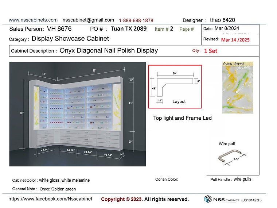Click the category 'Display Showcase Cabinet'
The width and height of the screenshot is (277, 208).
70,39
